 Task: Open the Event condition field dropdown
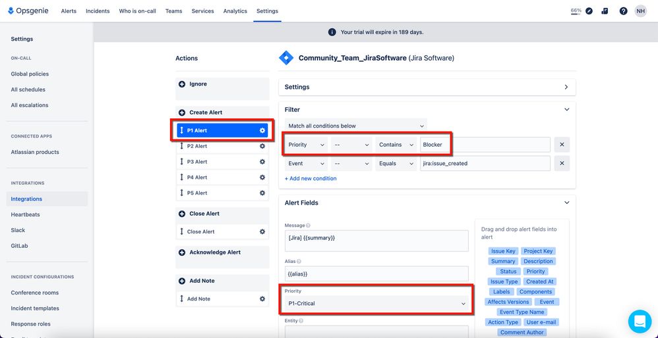coord(307,164)
